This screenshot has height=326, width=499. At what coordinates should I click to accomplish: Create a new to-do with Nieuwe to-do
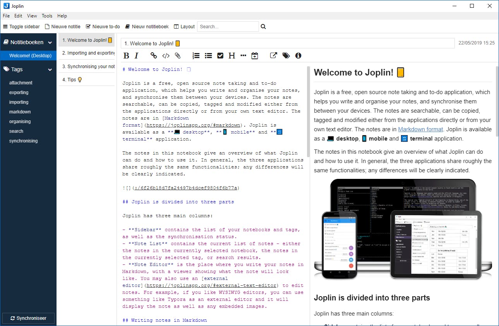[103, 27]
